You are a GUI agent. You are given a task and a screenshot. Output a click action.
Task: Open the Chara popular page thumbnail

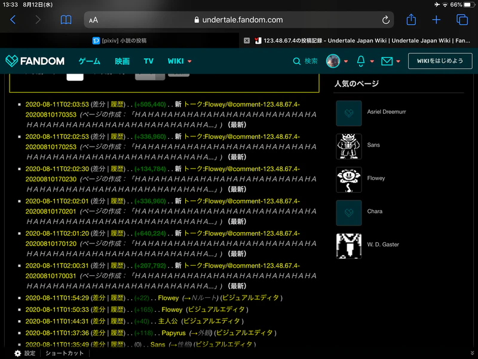click(x=349, y=213)
